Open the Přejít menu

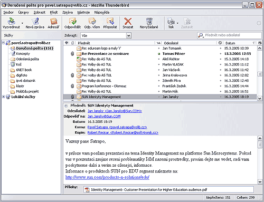[54, 12]
